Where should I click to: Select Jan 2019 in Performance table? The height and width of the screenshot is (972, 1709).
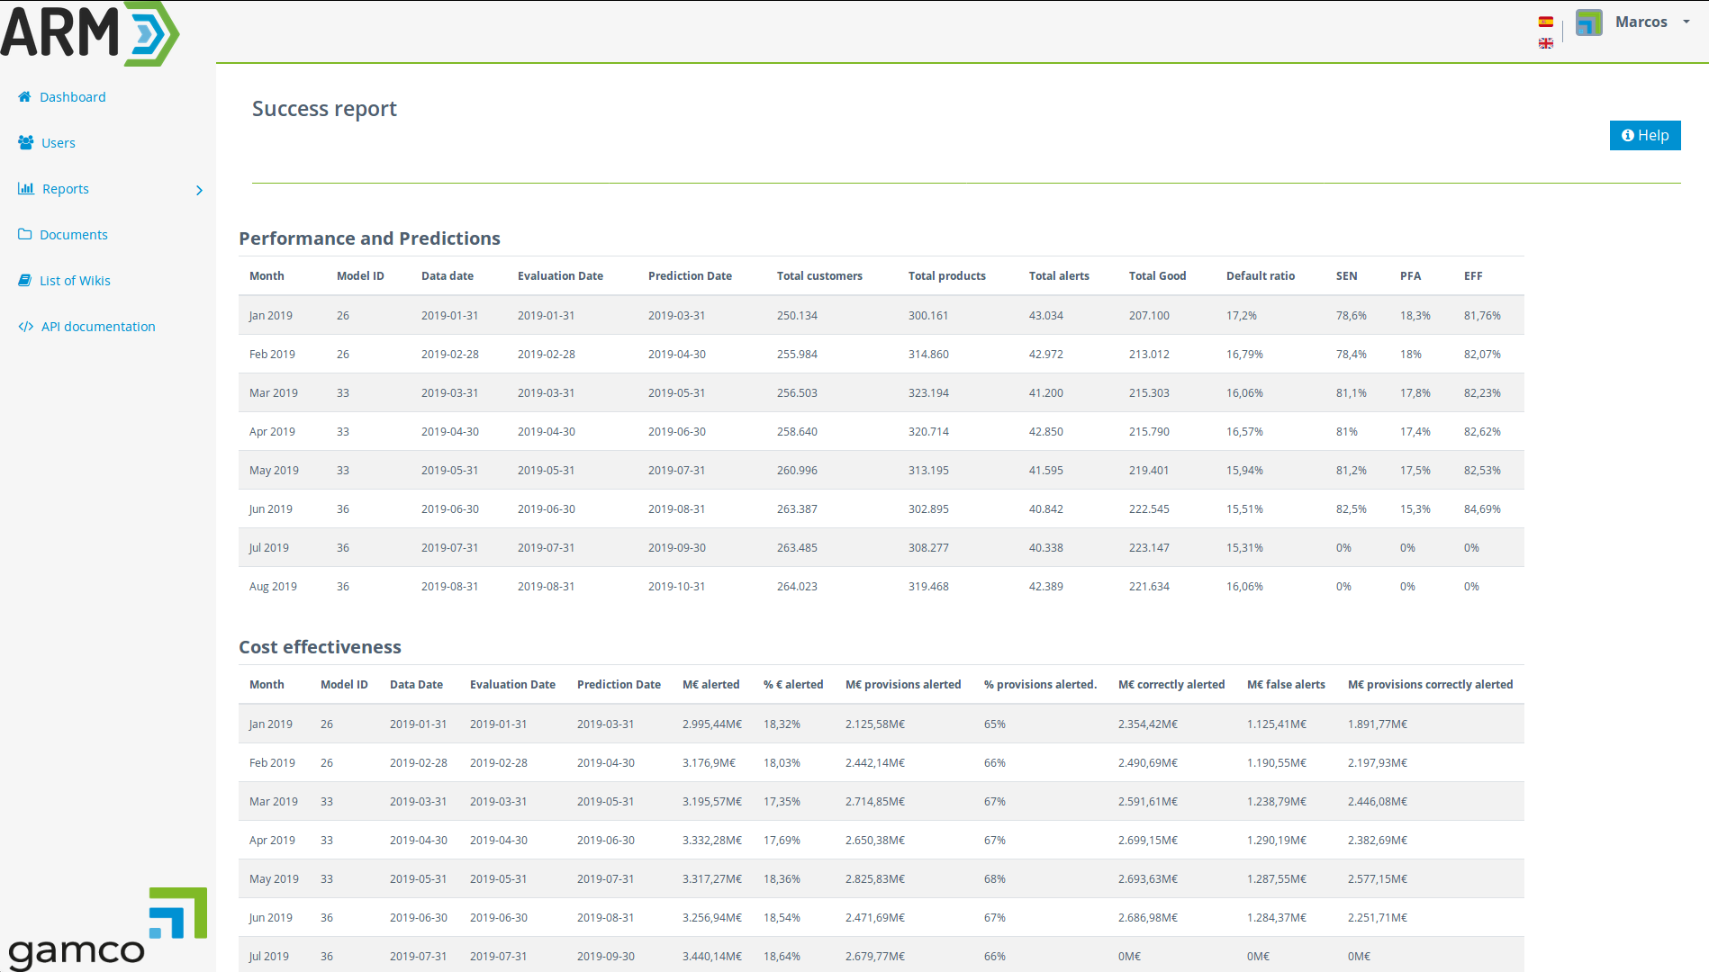(x=270, y=316)
